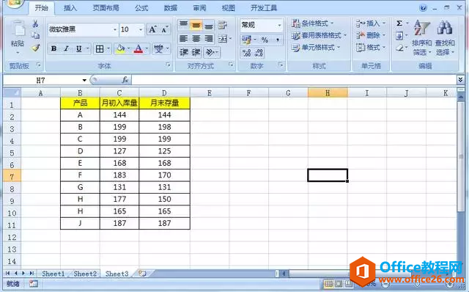Click the Fill down icon
Viewport: 469px width, 292px height.
(x=399, y=36)
